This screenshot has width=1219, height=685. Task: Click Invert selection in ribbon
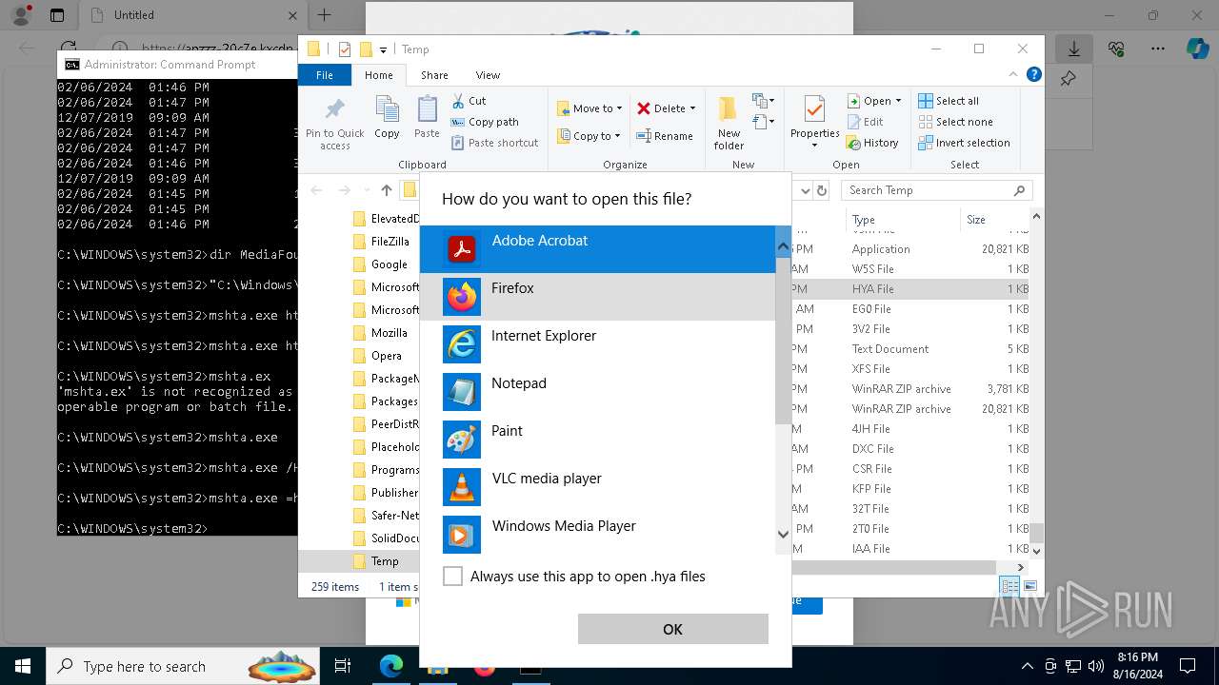pos(964,143)
